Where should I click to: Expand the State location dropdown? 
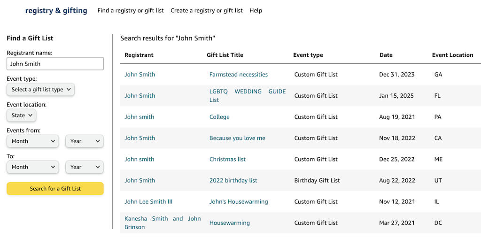click(x=21, y=115)
